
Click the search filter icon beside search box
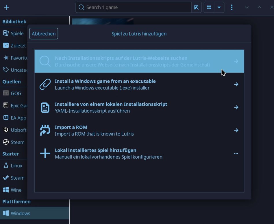tap(196, 7)
